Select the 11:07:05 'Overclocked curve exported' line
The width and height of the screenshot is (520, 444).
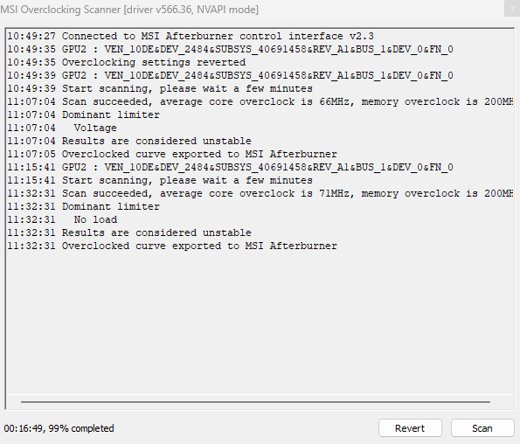(172, 154)
